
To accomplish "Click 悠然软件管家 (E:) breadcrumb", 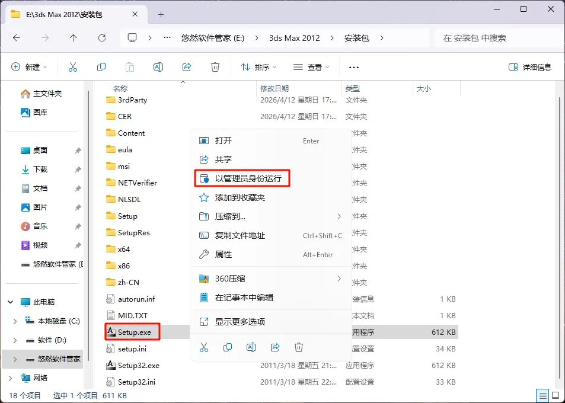I will pyautogui.click(x=213, y=38).
